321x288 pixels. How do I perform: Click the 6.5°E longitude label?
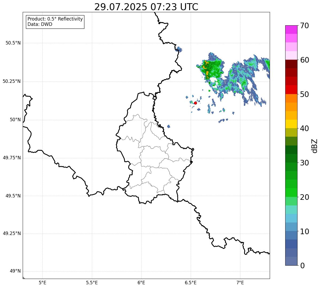[191, 282]
